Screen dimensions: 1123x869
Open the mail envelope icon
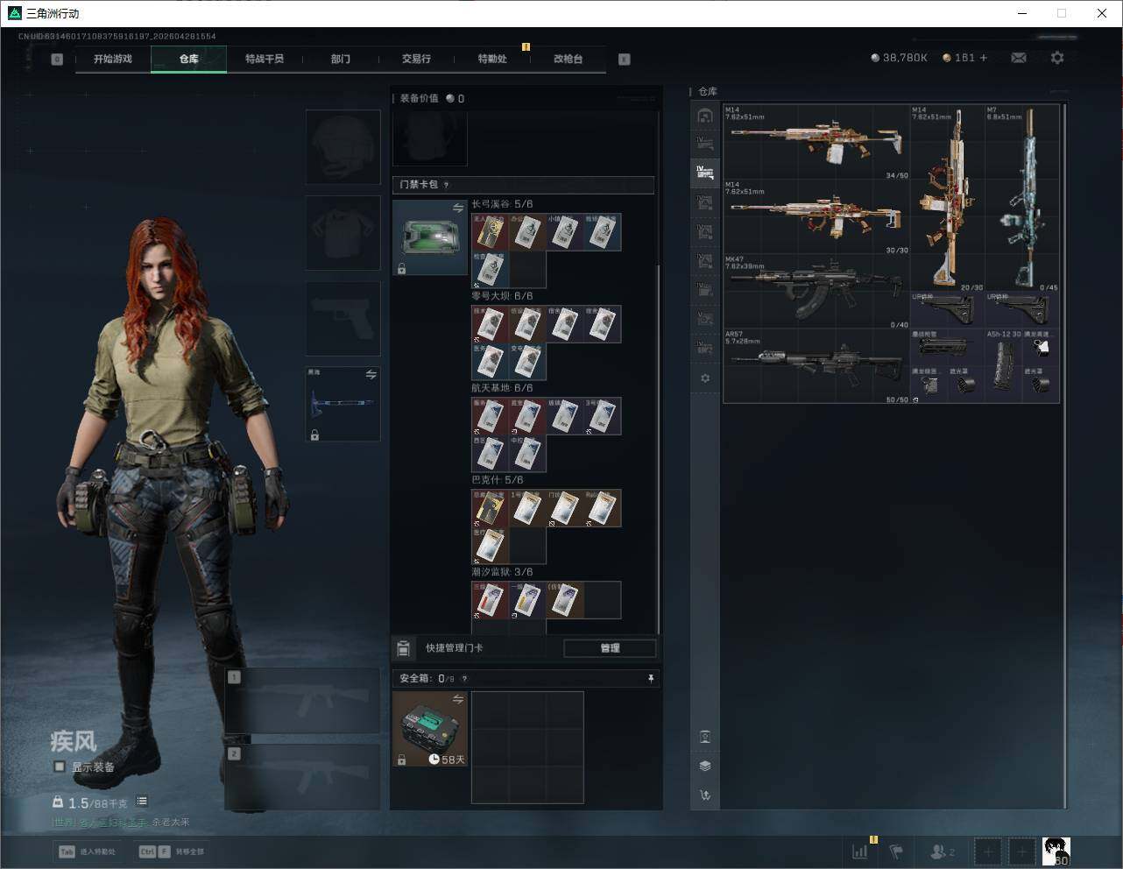1019,58
